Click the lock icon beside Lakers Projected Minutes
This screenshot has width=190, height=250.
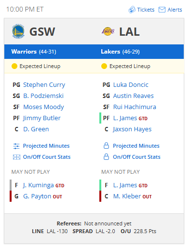pos(106,146)
